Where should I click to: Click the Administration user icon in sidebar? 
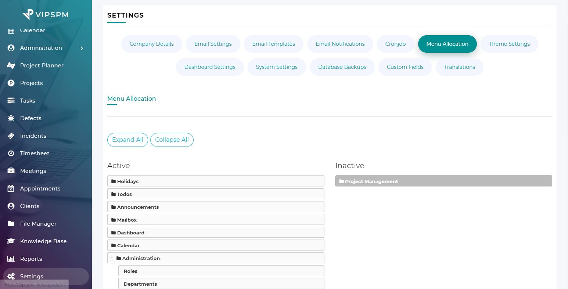(x=11, y=48)
